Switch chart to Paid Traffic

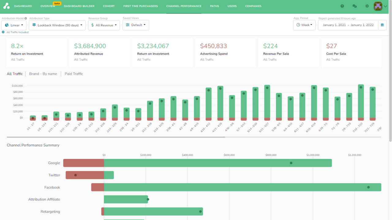click(x=74, y=74)
